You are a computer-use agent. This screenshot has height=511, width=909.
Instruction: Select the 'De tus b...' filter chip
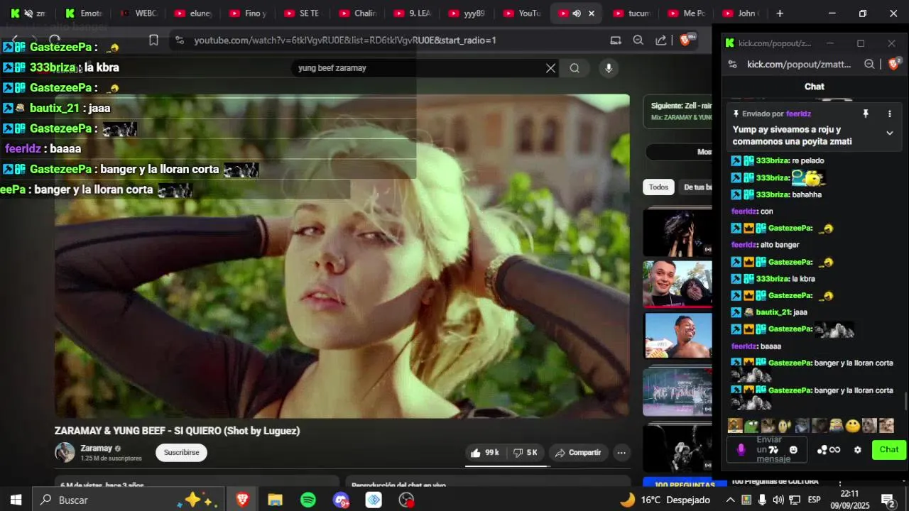(695, 187)
